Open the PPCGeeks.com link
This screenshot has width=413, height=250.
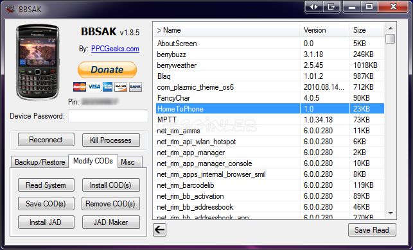[115, 49]
